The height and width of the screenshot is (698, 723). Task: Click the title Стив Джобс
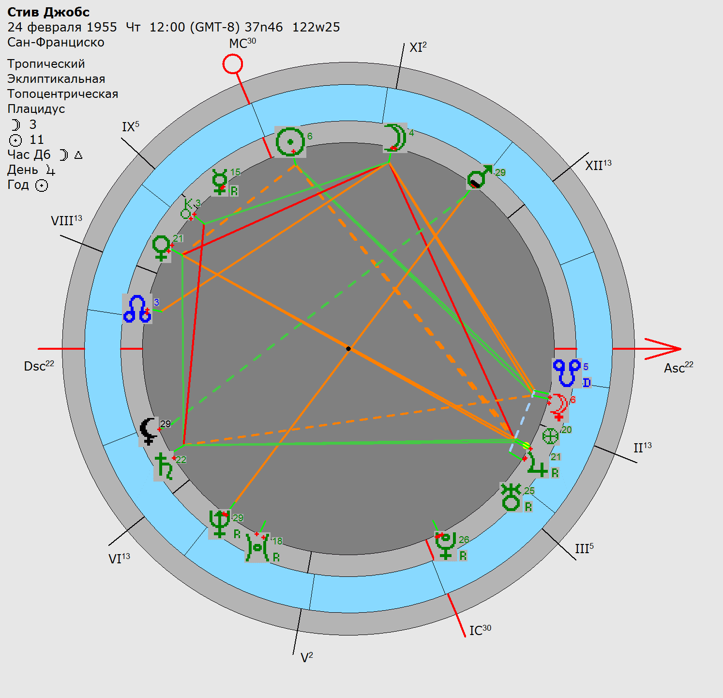[x=48, y=12]
